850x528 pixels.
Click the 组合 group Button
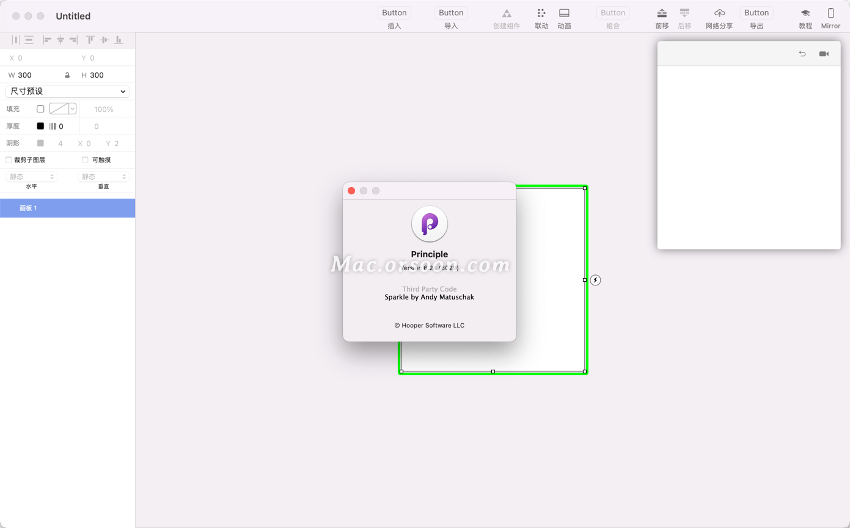(x=613, y=13)
